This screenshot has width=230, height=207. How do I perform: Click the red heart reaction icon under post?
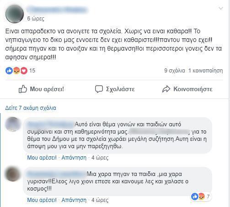point(24,71)
